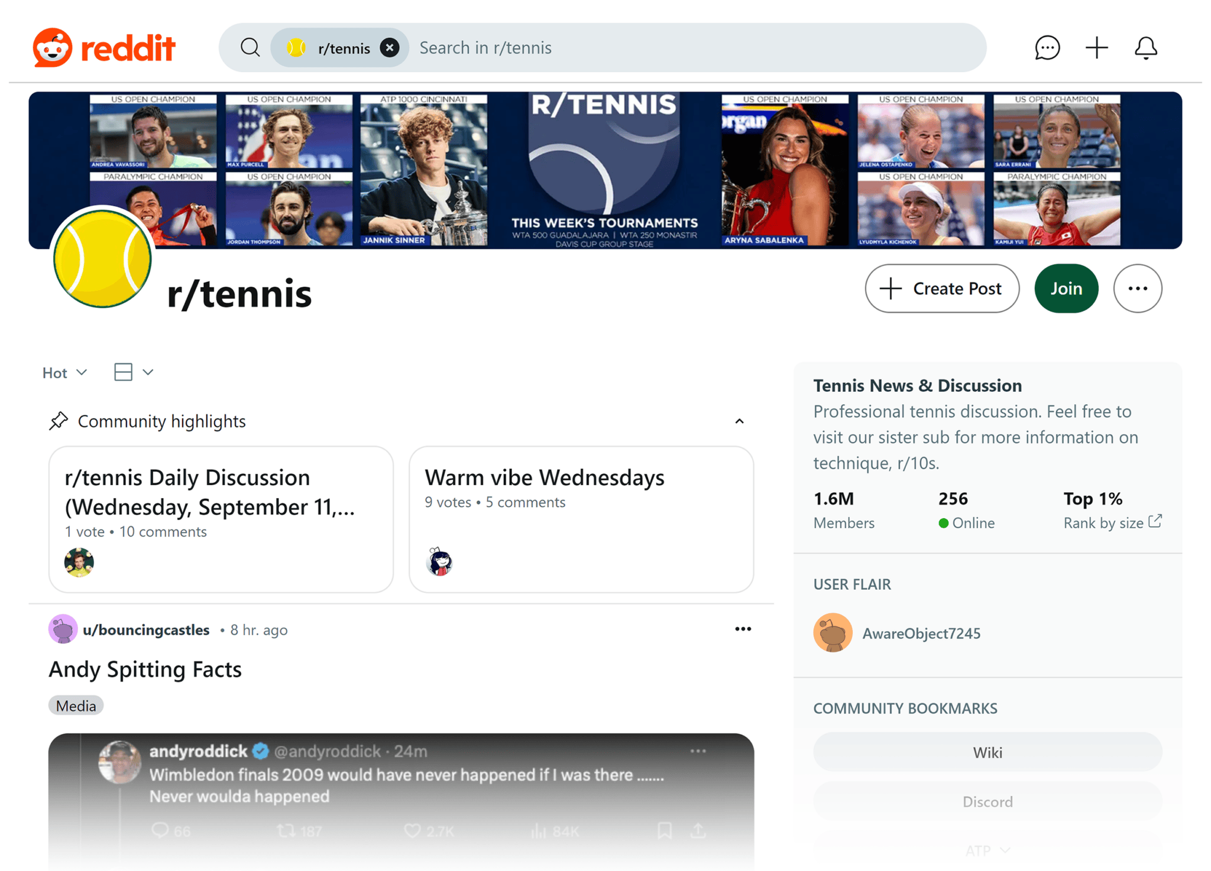Screen dimensions: 1211x871
Task: Click the Search in r/tennis input field
Action: [591, 47]
